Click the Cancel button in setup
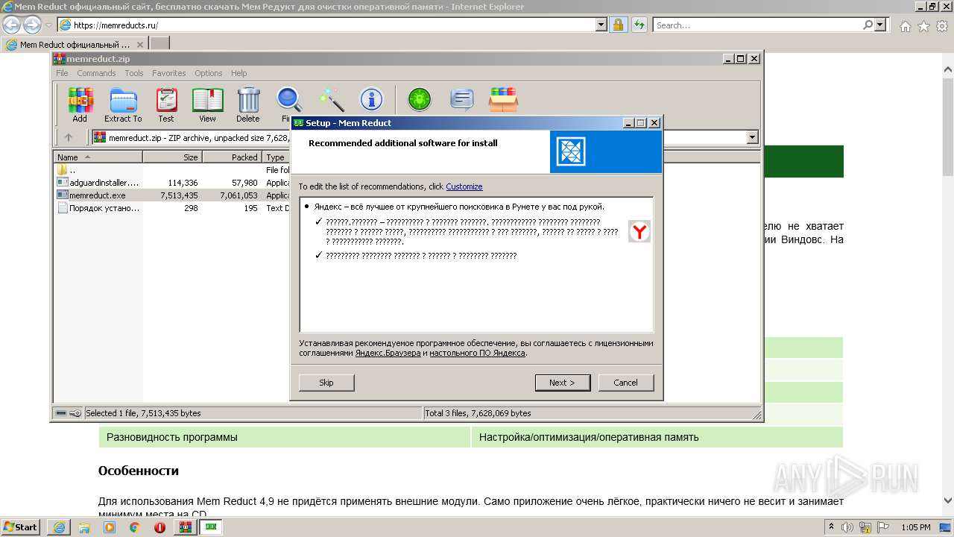 [x=625, y=383]
